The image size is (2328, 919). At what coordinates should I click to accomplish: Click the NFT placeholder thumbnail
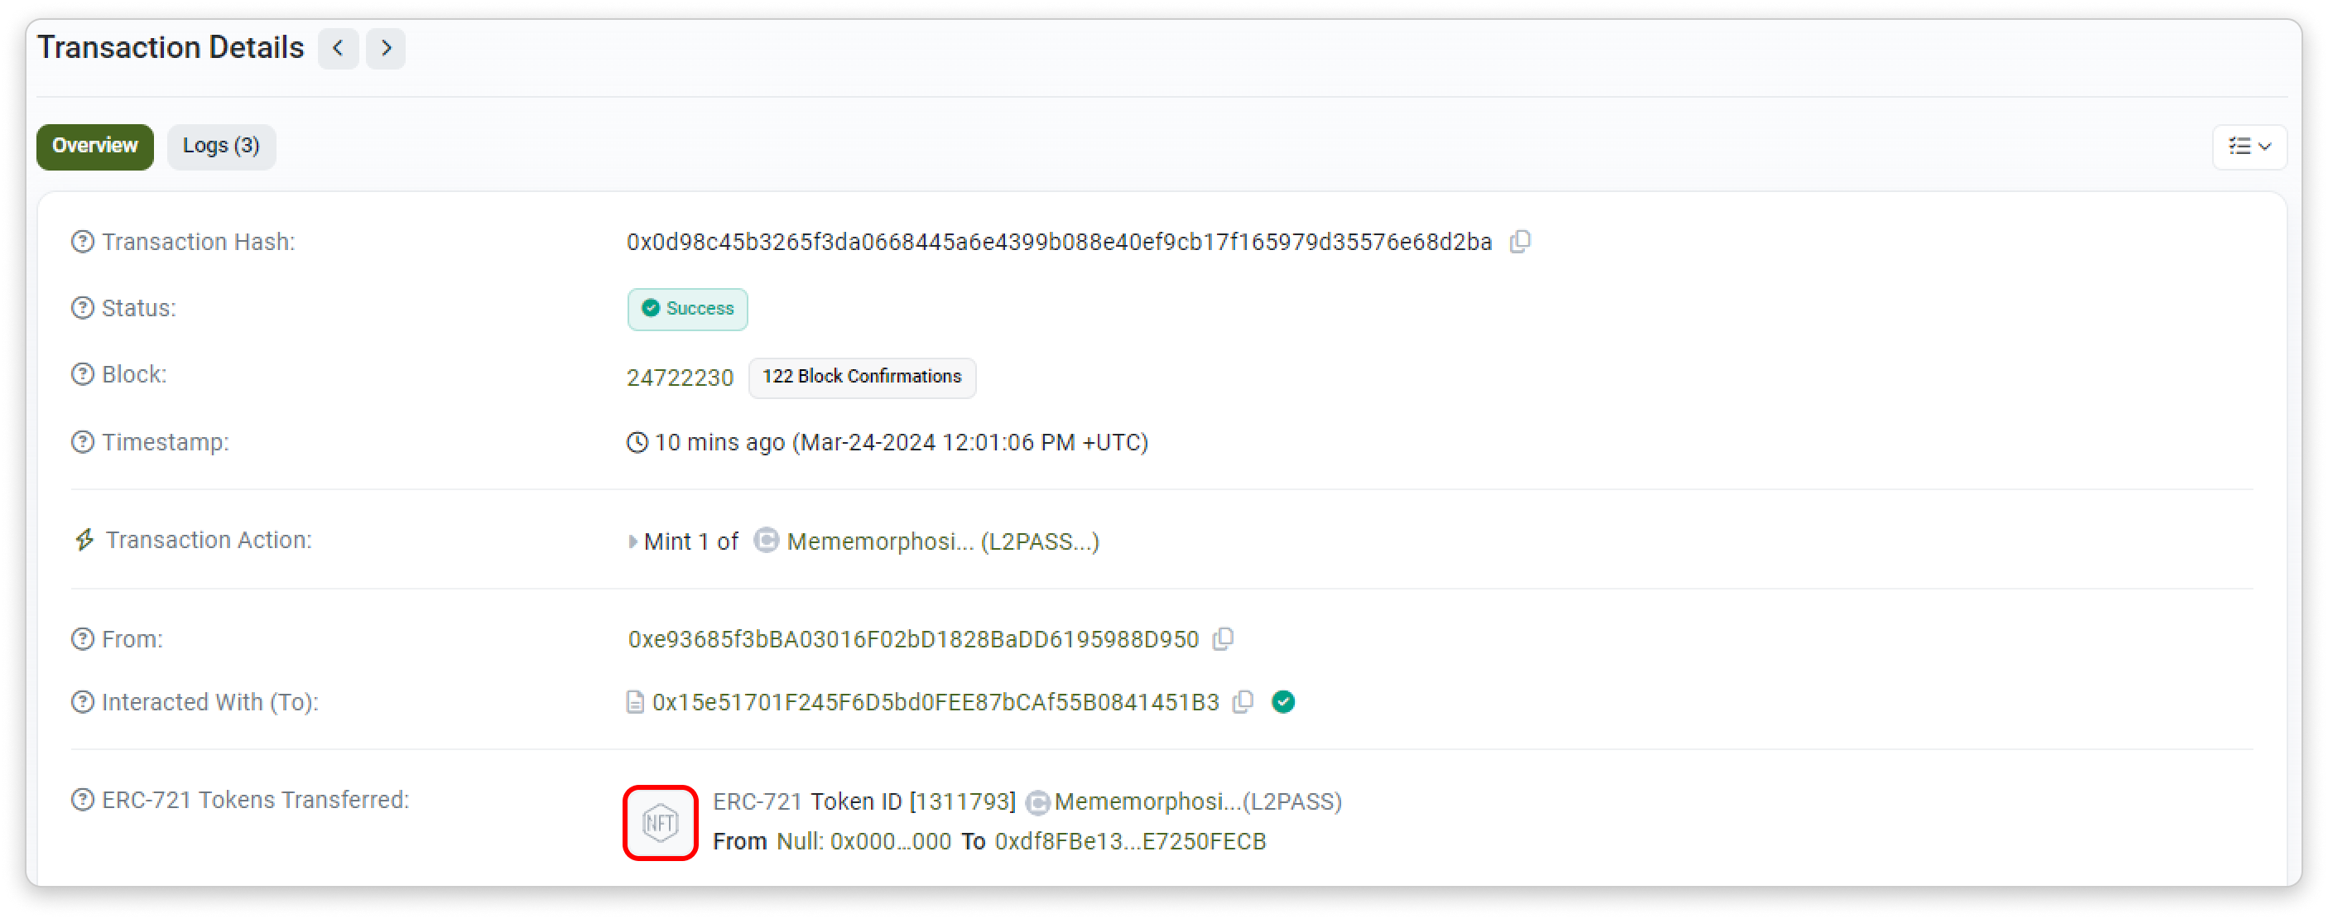click(660, 822)
